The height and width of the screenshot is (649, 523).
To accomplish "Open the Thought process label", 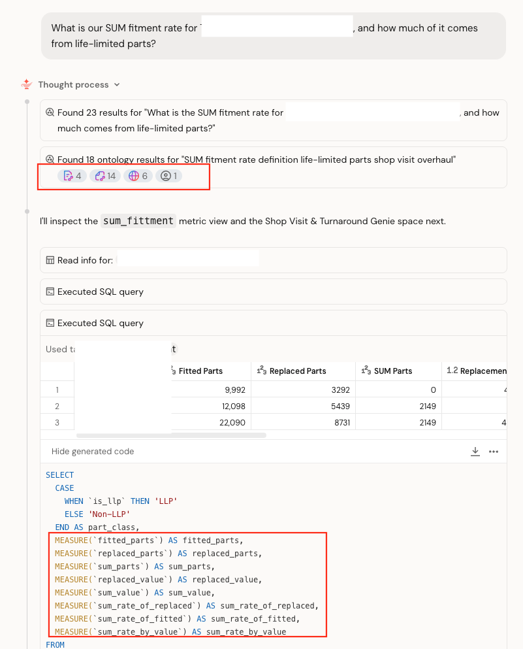I will [74, 84].
